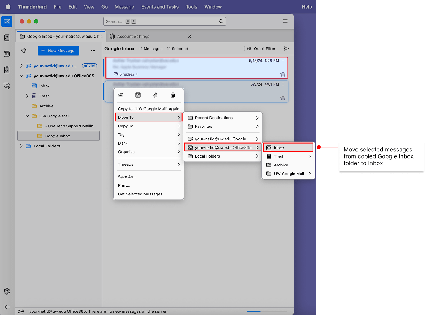425x315 pixels.
Task: Collapse the folder pane with bottom-left arrow
Action: pyautogui.click(x=6, y=307)
